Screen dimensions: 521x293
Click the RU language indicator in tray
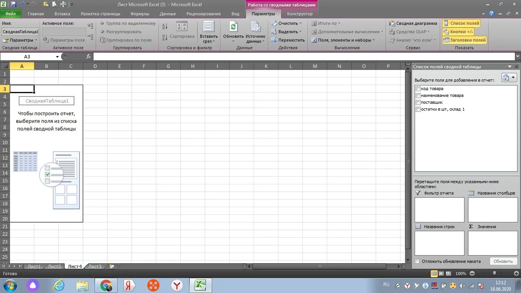tap(386, 284)
